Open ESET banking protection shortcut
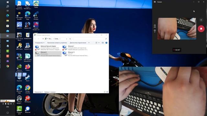Screen dimensions: 207x116 tap(27, 58)
